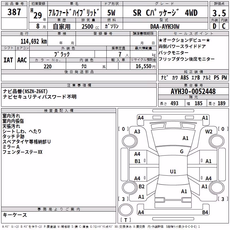Click the G windshield mark

click(x=182, y=152)
